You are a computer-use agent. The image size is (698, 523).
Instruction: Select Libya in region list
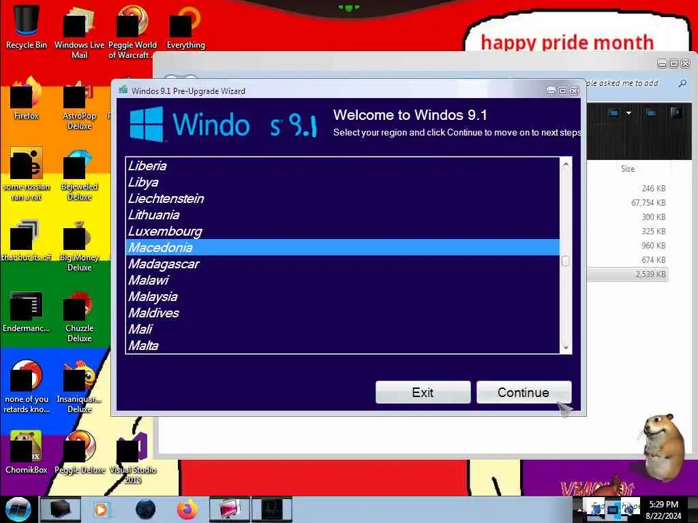[342, 183]
